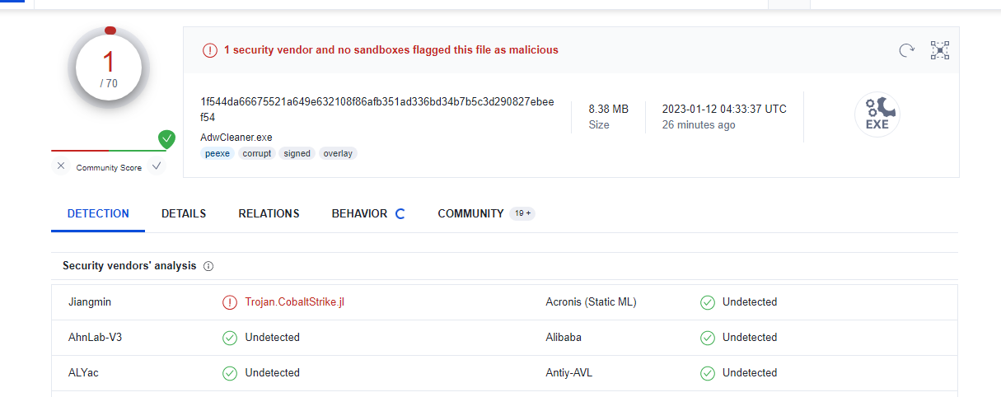1001x397 pixels.
Task: Click the overlay tag
Action: point(338,153)
